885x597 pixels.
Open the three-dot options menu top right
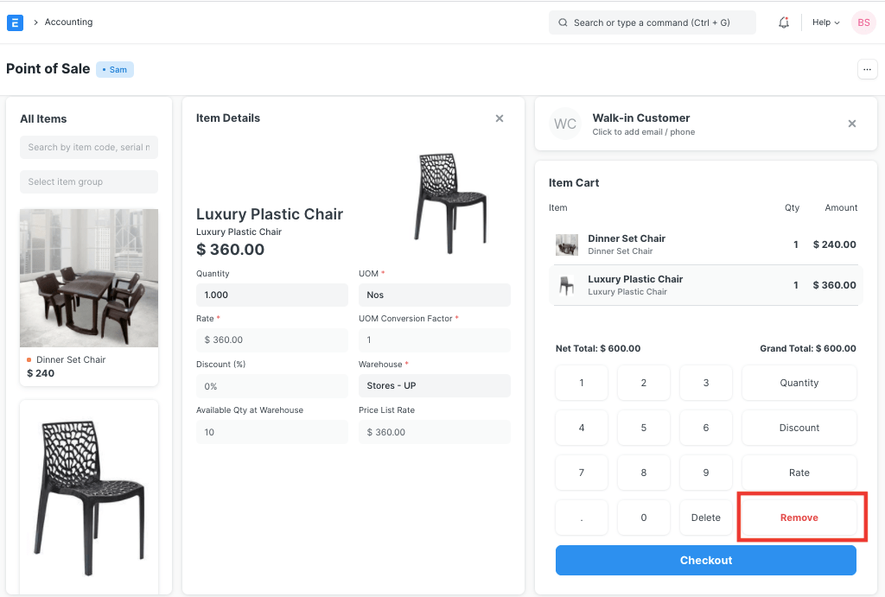[x=867, y=69]
